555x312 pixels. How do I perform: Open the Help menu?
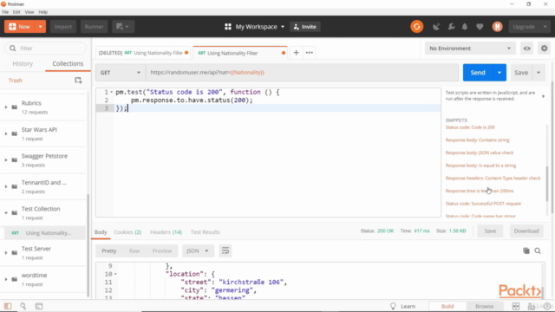click(42, 12)
